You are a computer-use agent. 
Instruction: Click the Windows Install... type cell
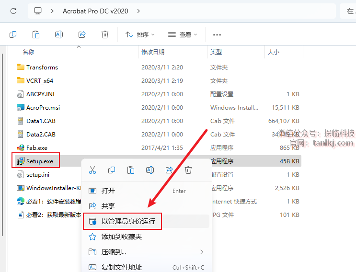[x=234, y=108]
